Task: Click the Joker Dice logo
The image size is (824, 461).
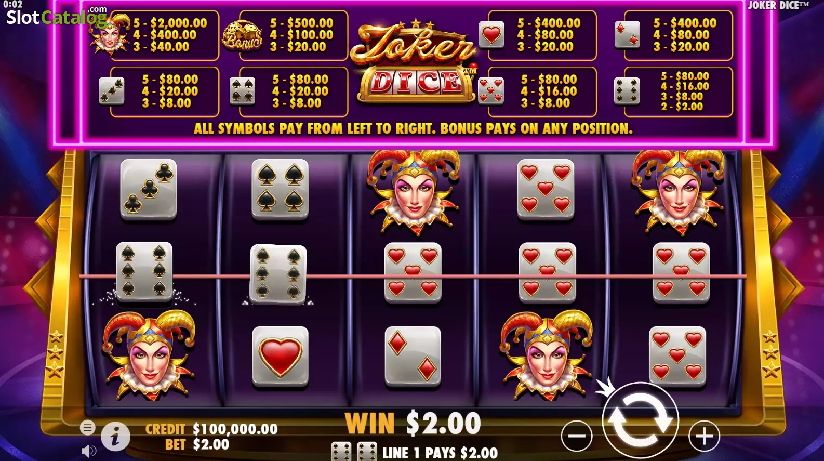Action: click(414, 61)
